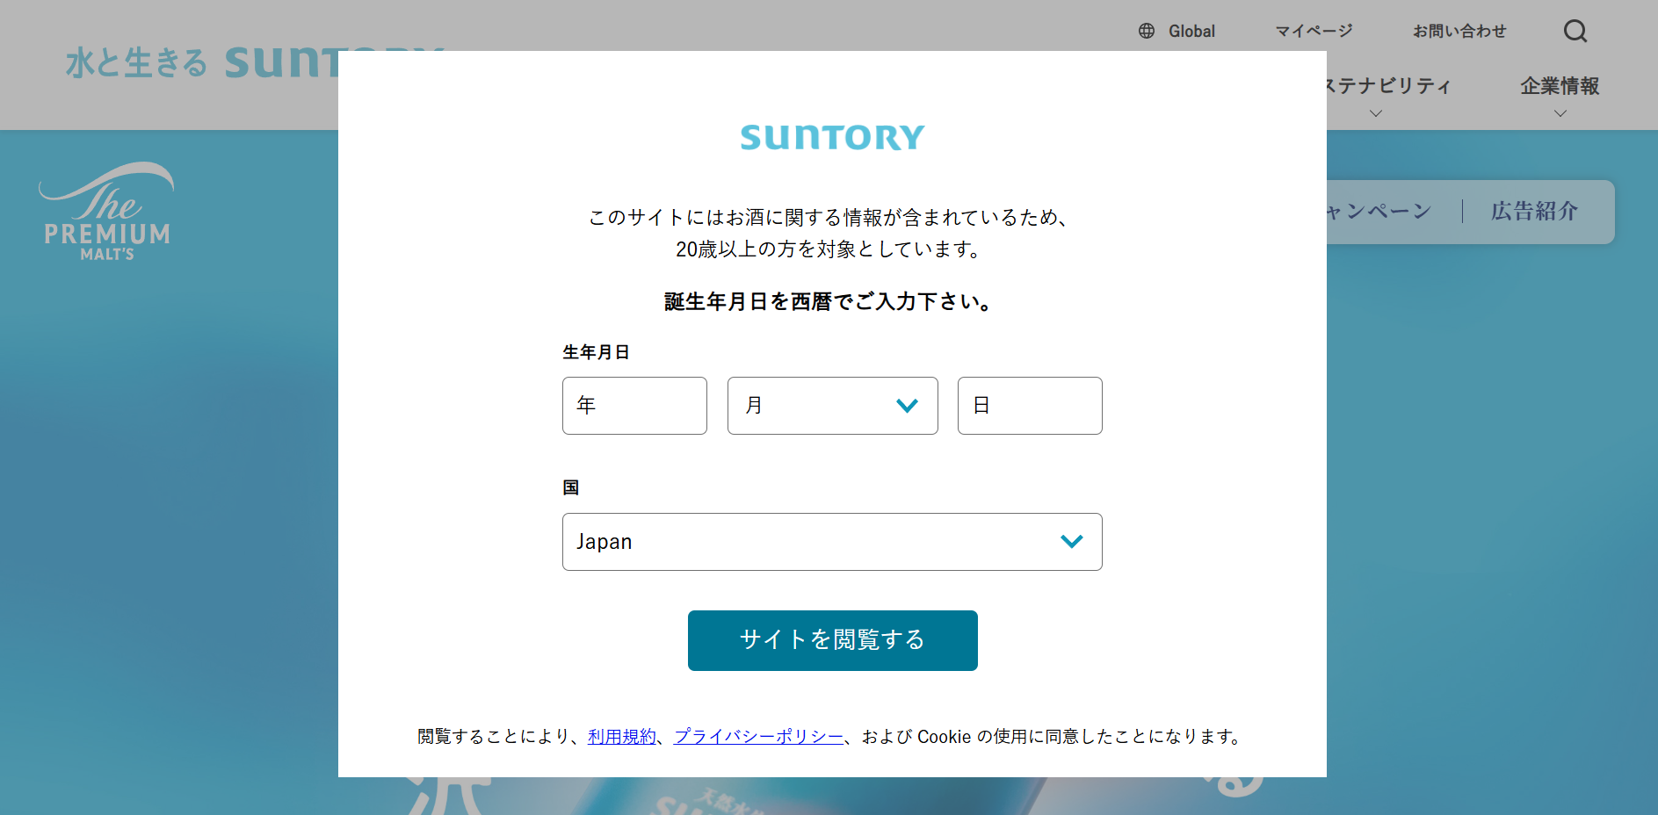The width and height of the screenshot is (1658, 815).
Task: Open キャンペーン tab in sub navigation
Action: pyautogui.click(x=1379, y=211)
